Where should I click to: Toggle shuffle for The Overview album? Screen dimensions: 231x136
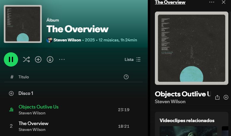click(26, 59)
